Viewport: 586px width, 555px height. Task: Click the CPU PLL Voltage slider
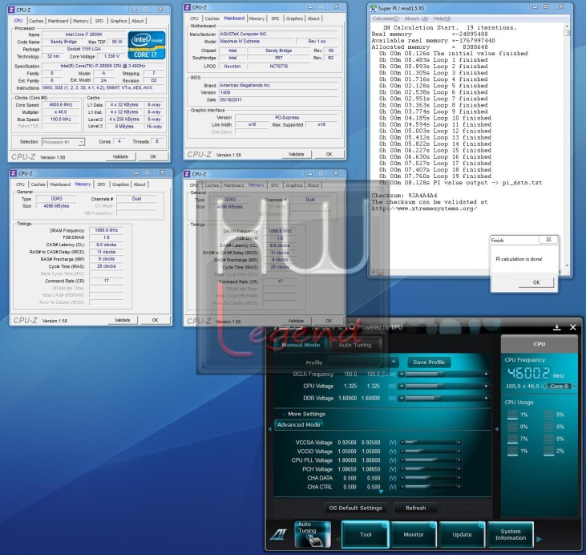click(x=430, y=460)
